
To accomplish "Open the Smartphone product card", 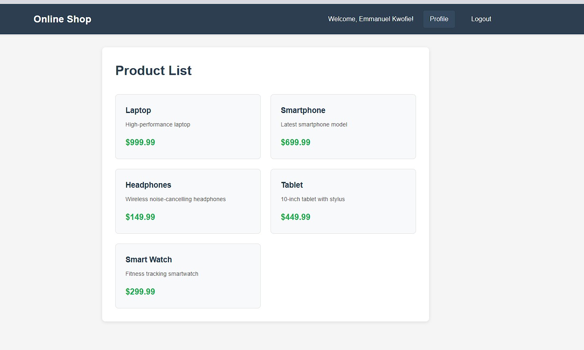I will [x=343, y=126].
